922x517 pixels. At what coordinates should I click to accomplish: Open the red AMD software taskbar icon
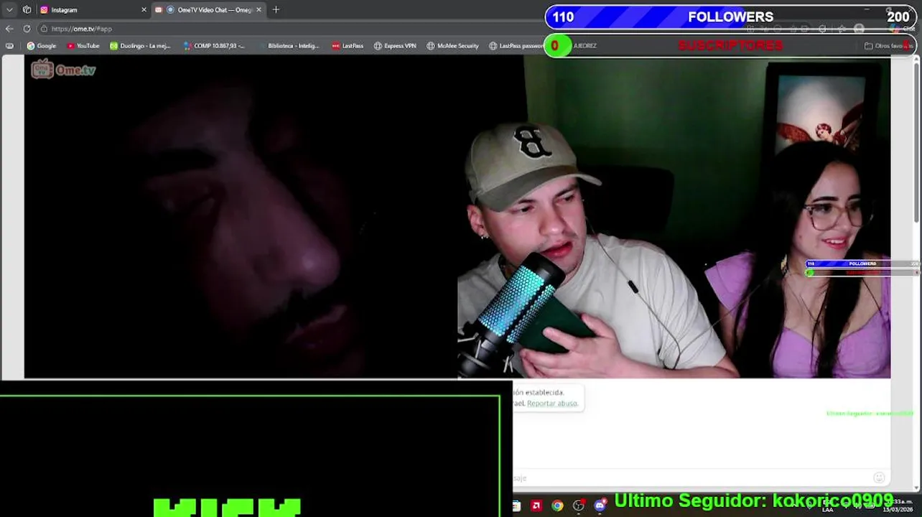536,506
